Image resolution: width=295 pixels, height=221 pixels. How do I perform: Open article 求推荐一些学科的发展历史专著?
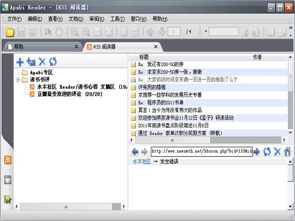click(208, 95)
